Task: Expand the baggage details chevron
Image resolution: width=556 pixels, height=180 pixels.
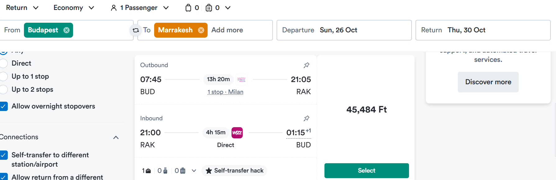Action: point(194,171)
